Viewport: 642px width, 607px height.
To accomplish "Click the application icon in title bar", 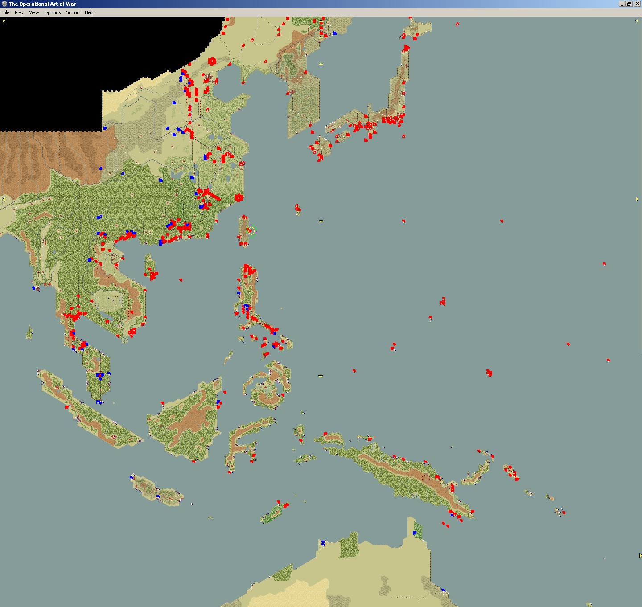I will pos(4,4).
